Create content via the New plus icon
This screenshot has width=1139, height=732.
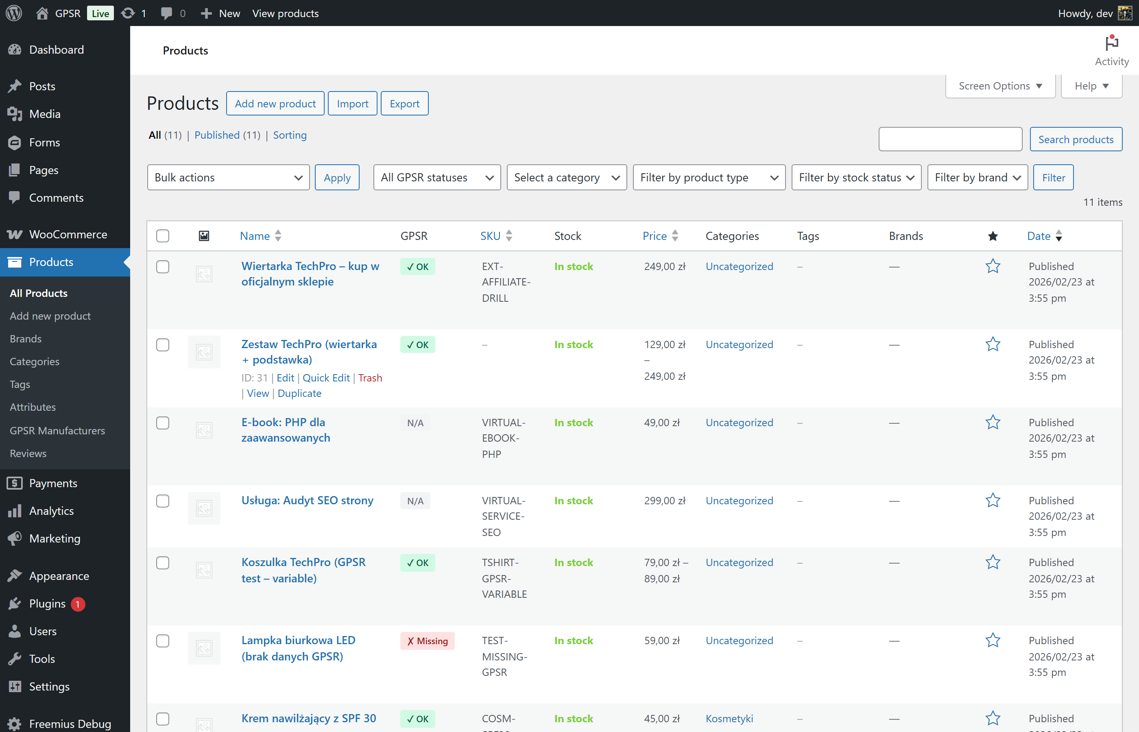pyautogui.click(x=206, y=13)
